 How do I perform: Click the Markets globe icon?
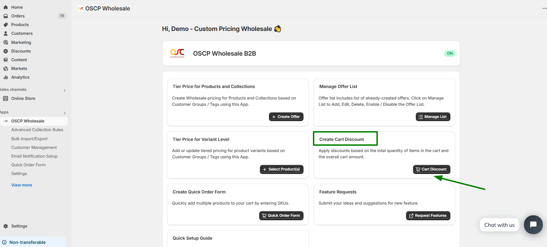click(x=6, y=69)
